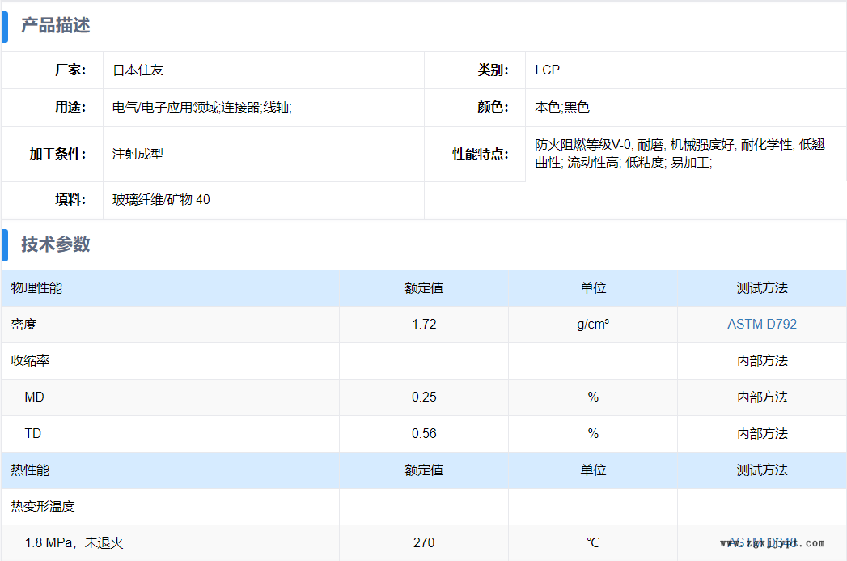Click the 技术参数 section heading
This screenshot has width=847, height=561.
[x=55, y=244]
